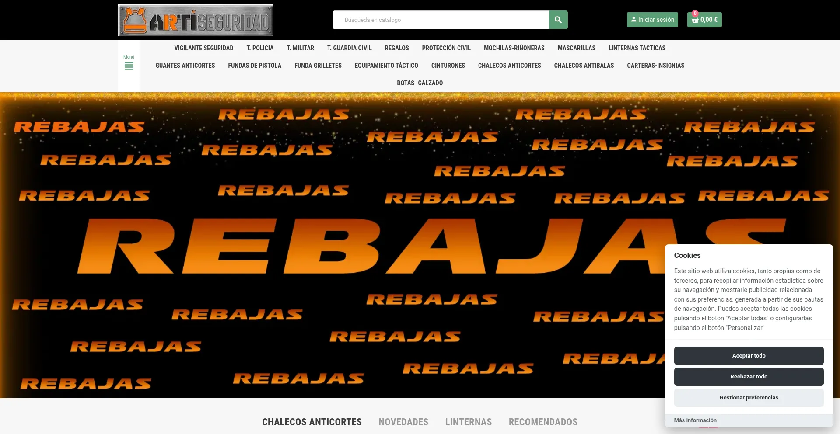Click the catalog search field
This screenshot has height=434, width=840.
(x=437, y=20)
